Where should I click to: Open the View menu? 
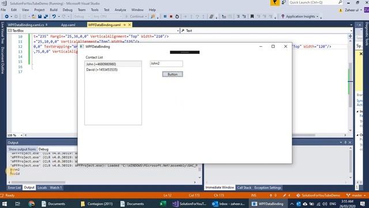click(25, 10)
